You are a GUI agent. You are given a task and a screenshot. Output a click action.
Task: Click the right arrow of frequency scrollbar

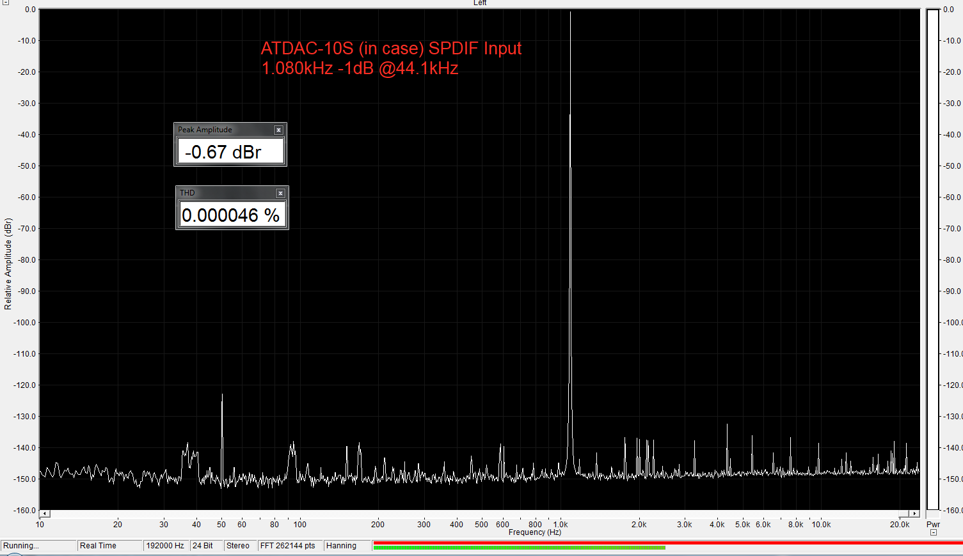pos(914,513)
